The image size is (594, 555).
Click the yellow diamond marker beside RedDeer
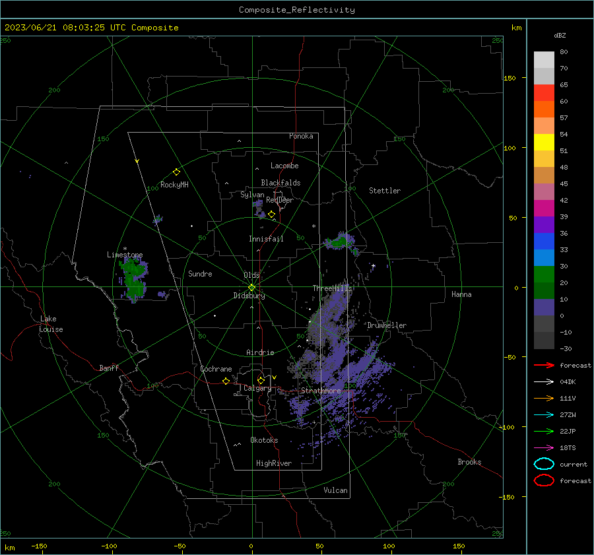271,214
